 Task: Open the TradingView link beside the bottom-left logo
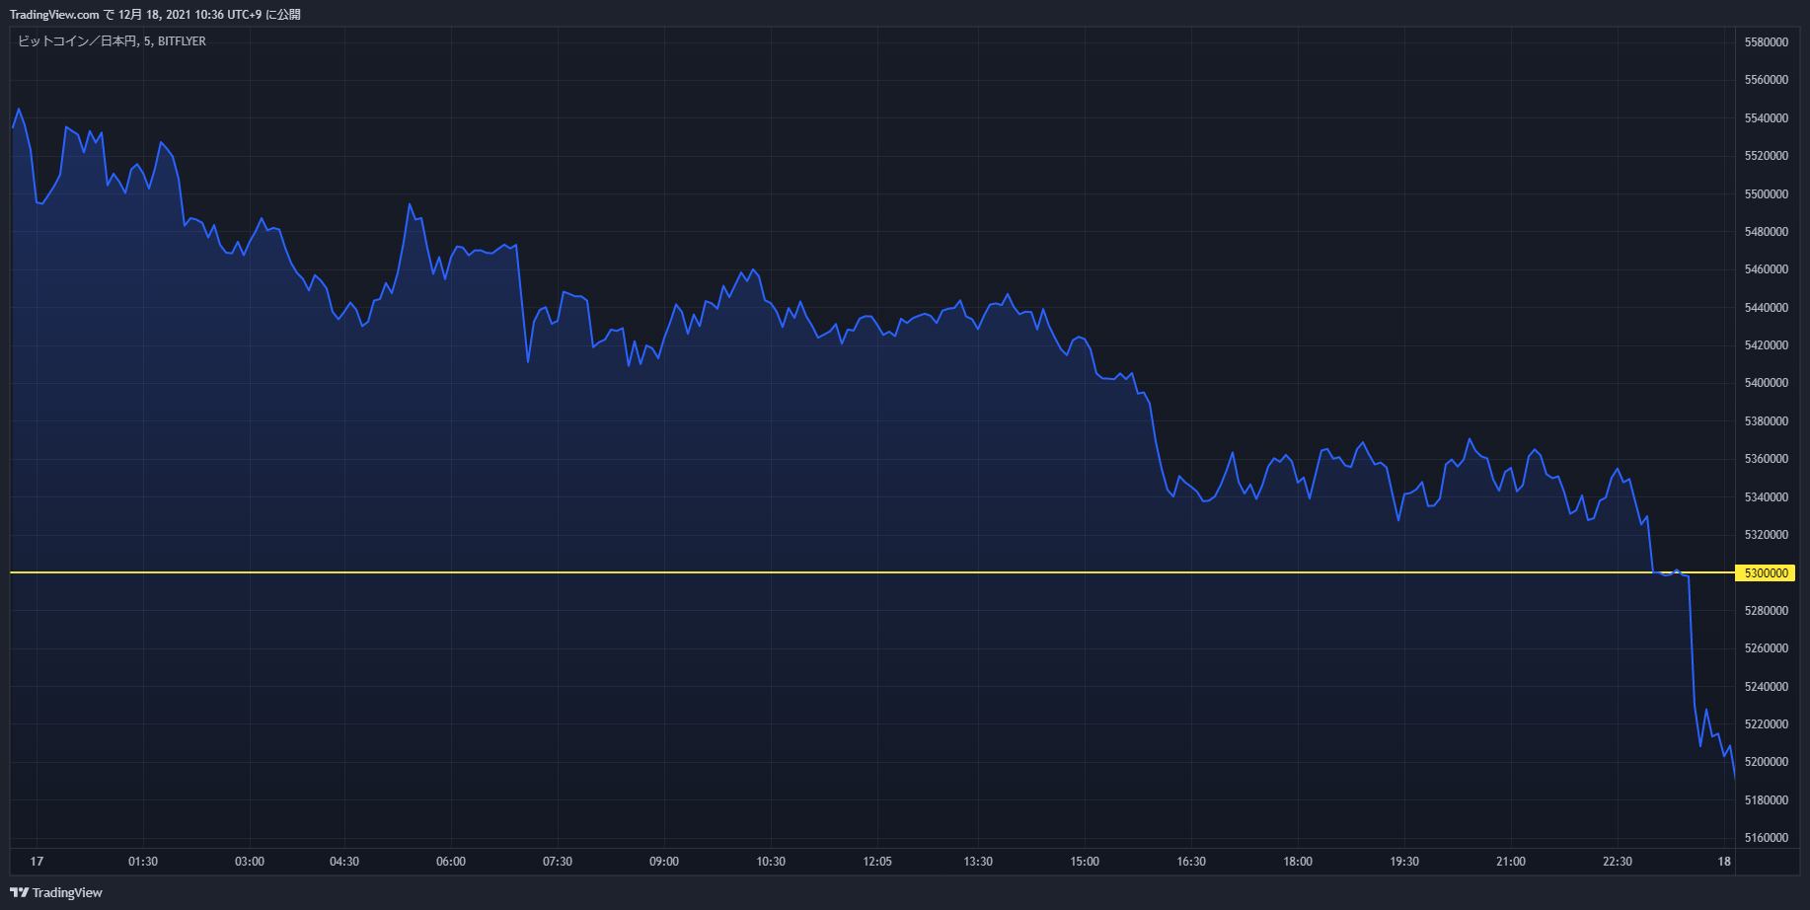[x=67, y=892]
